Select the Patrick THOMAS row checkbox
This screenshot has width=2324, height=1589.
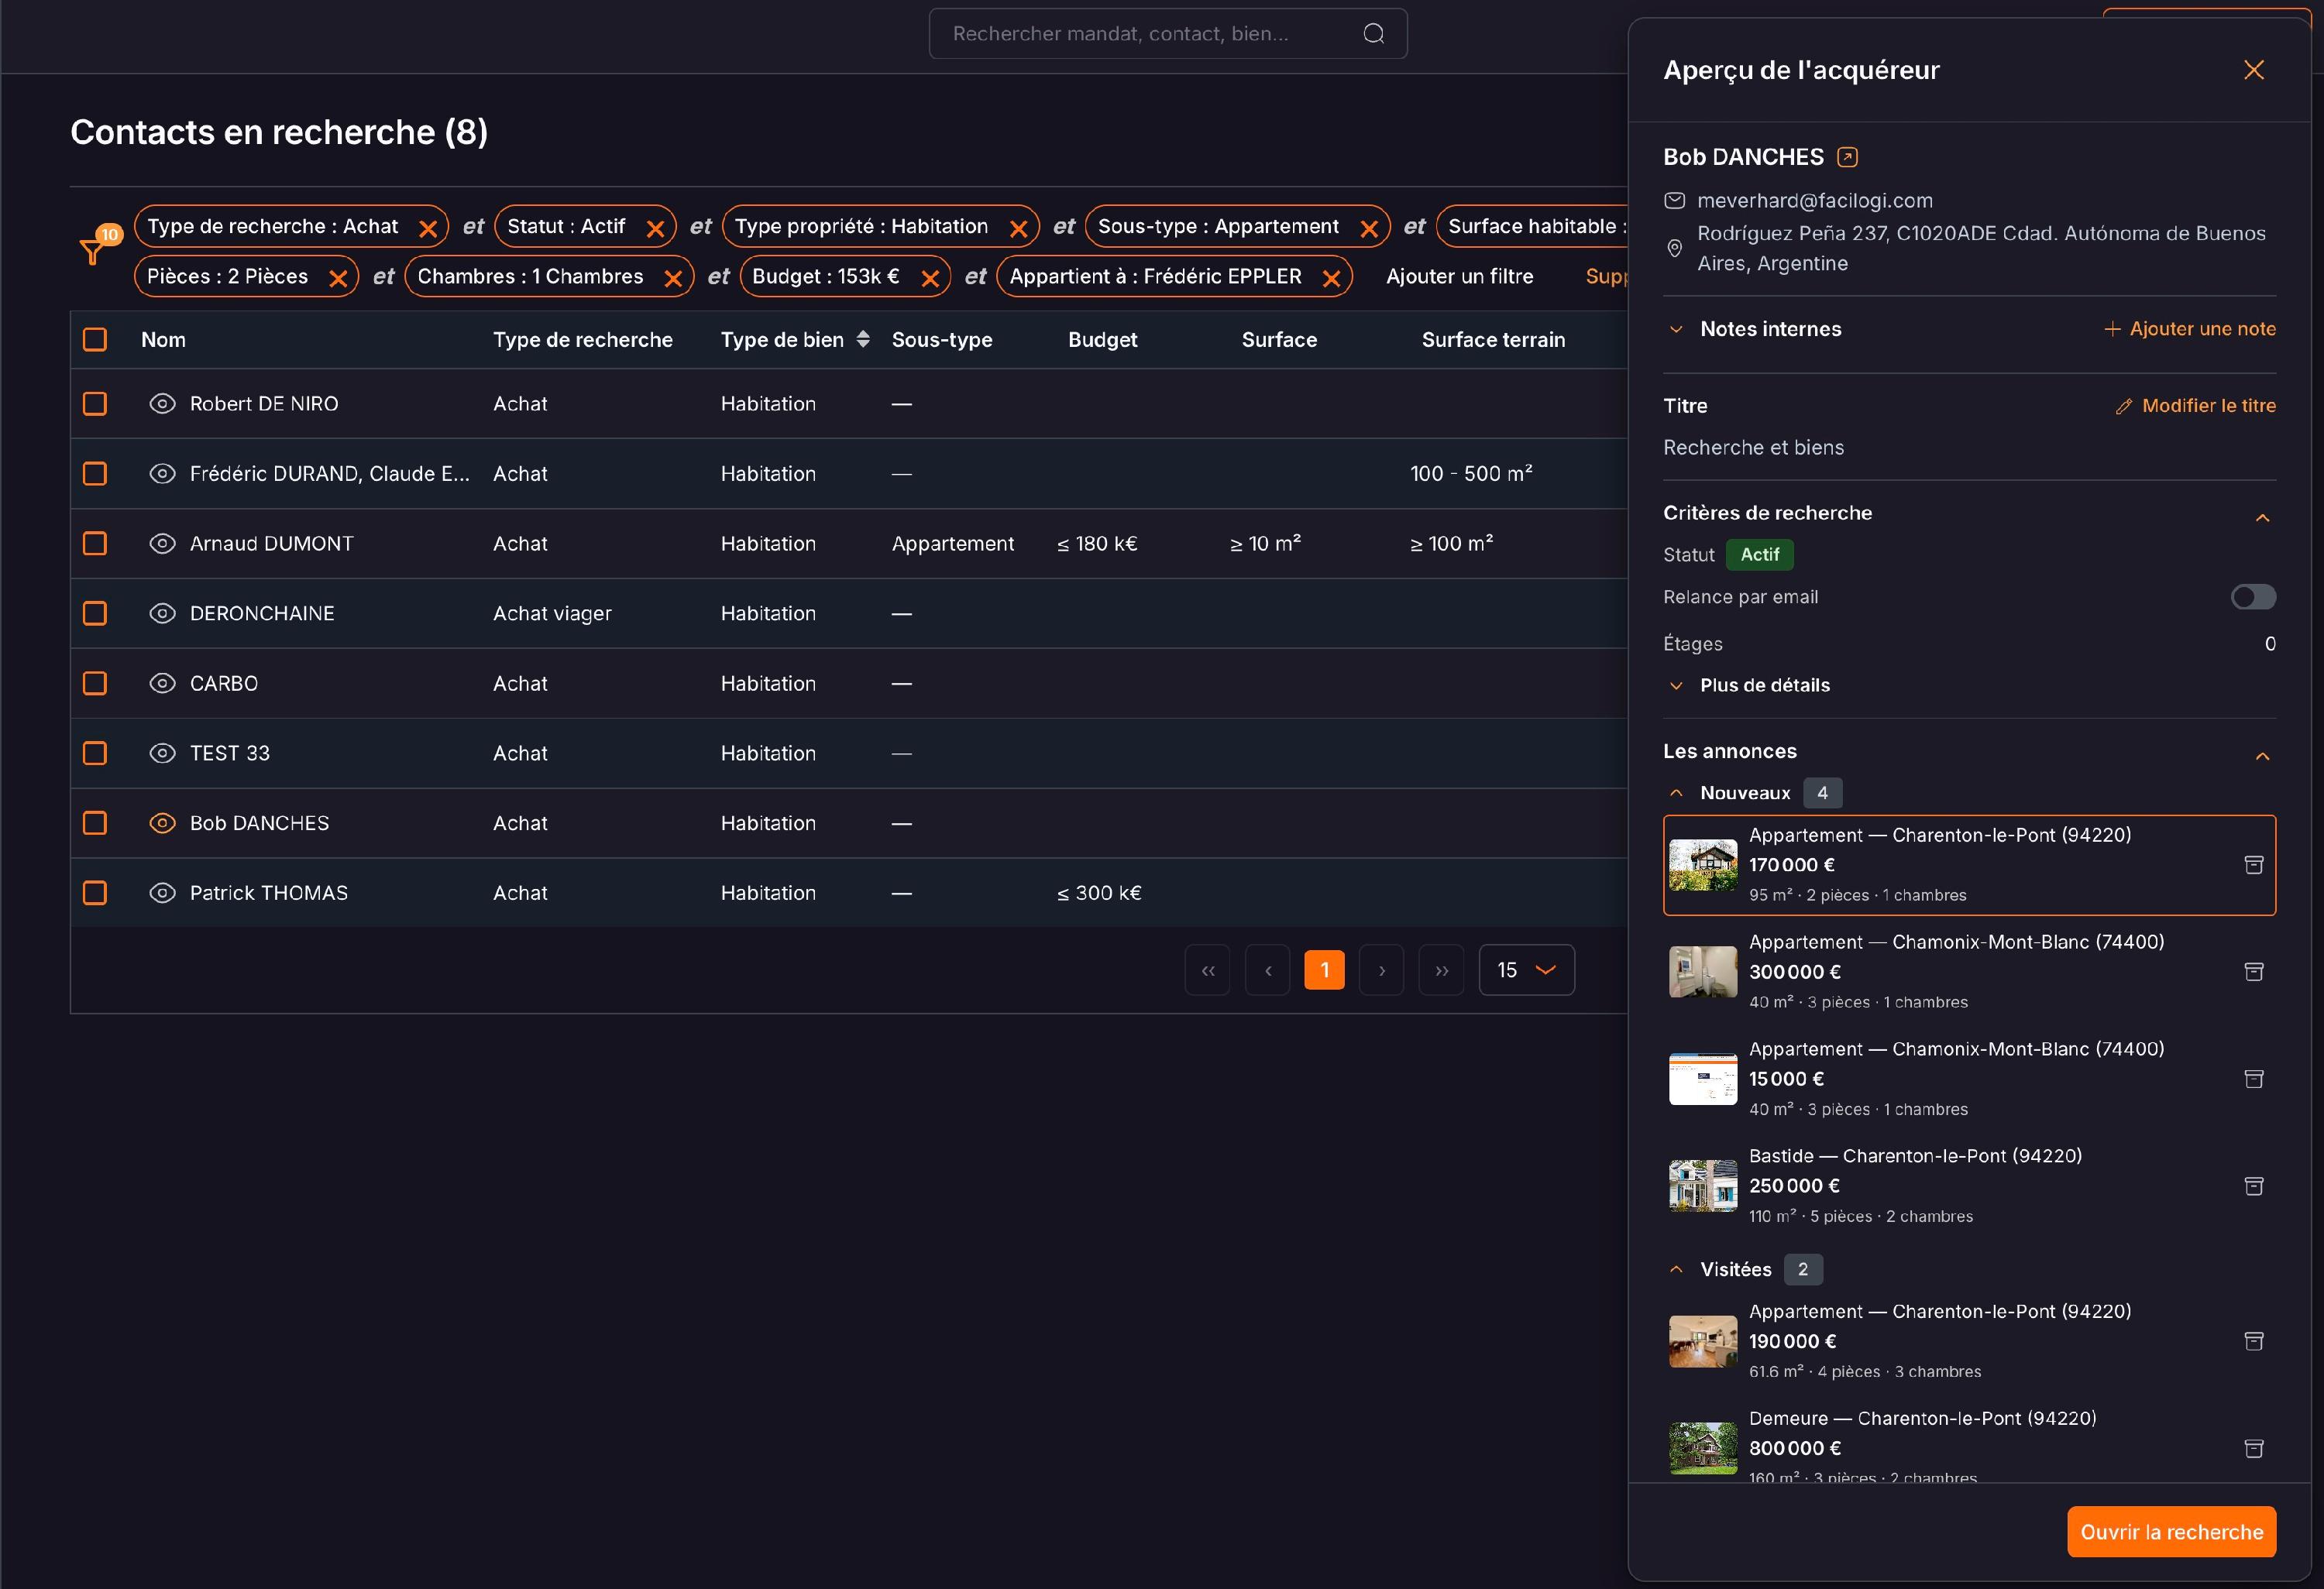coord(95,892)
